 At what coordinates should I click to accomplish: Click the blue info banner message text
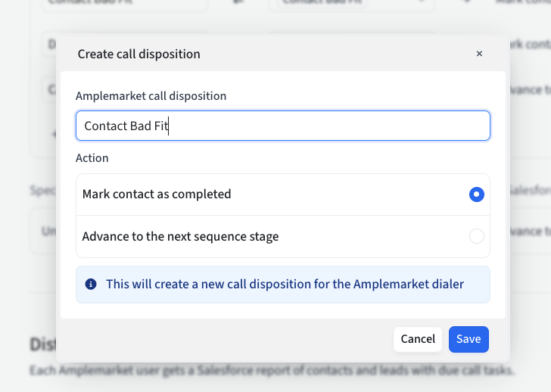tap(285, 285)
